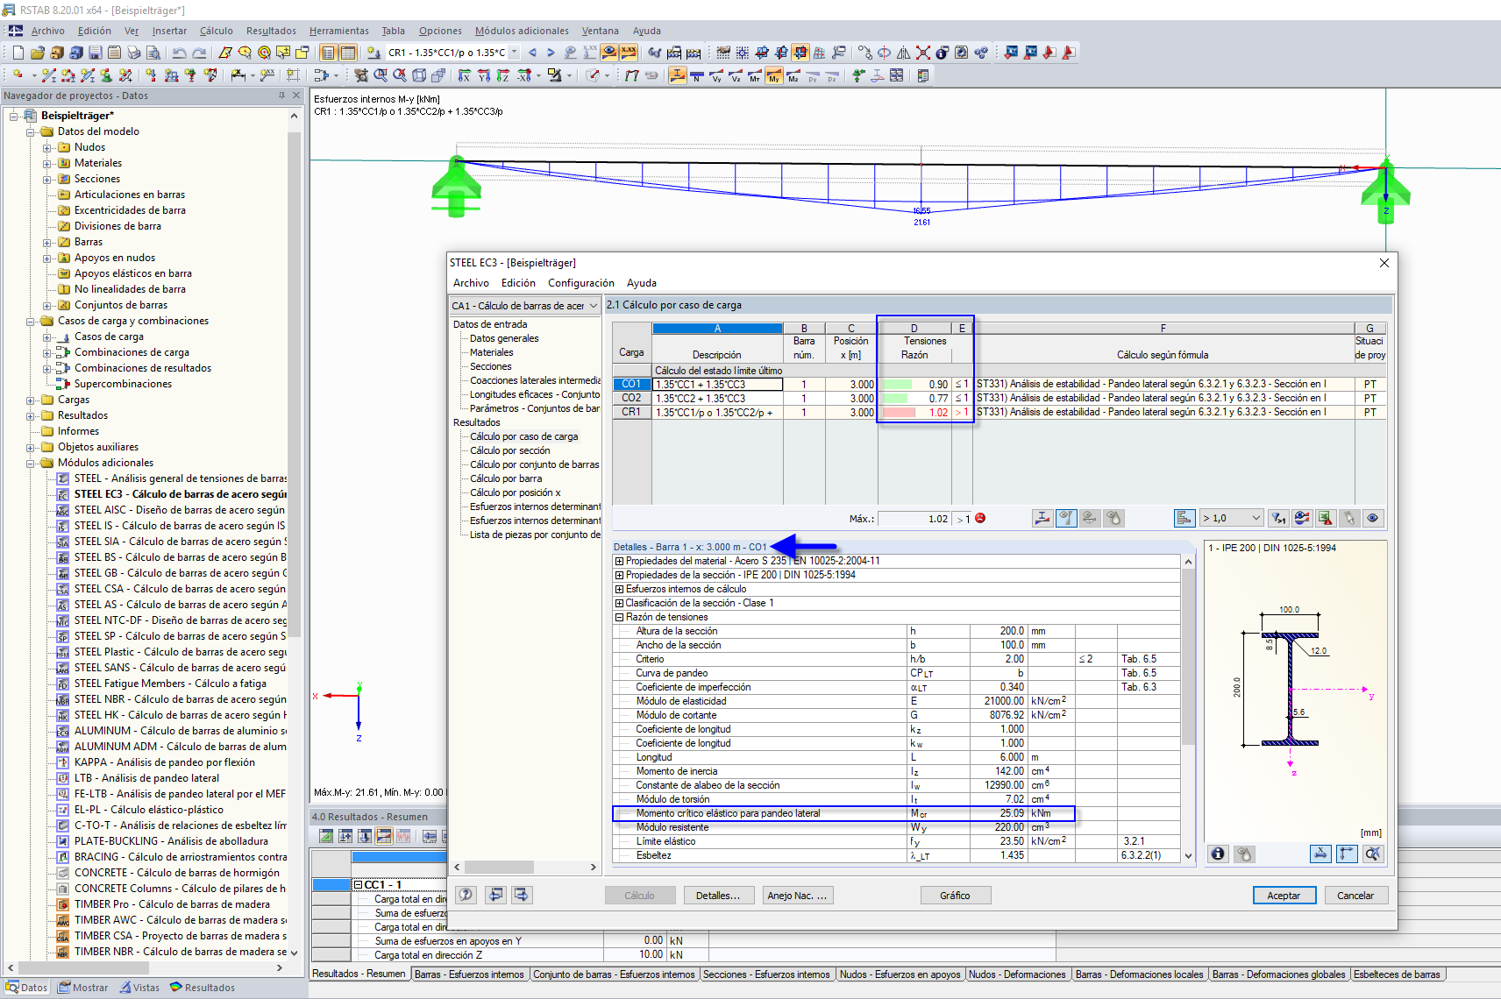
Task: Click the Print icon in main toolbar
Action: pyautogui.click(x=133, y=53)
